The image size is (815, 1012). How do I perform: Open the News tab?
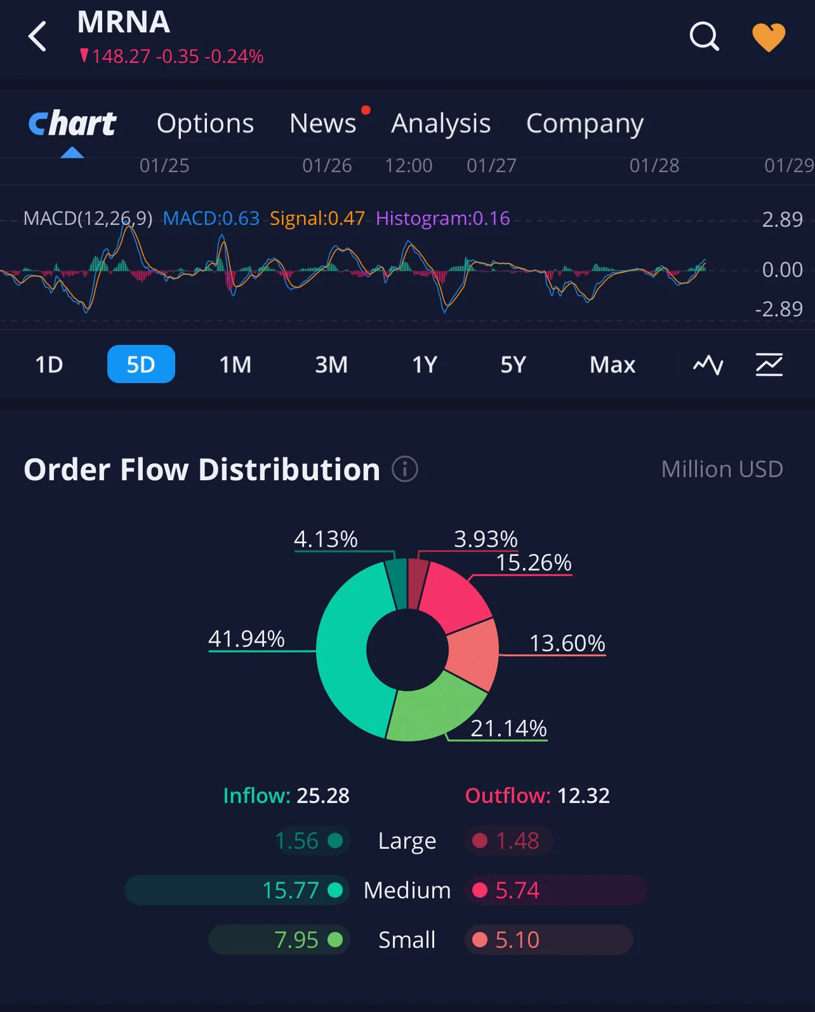tap(322, 123)
